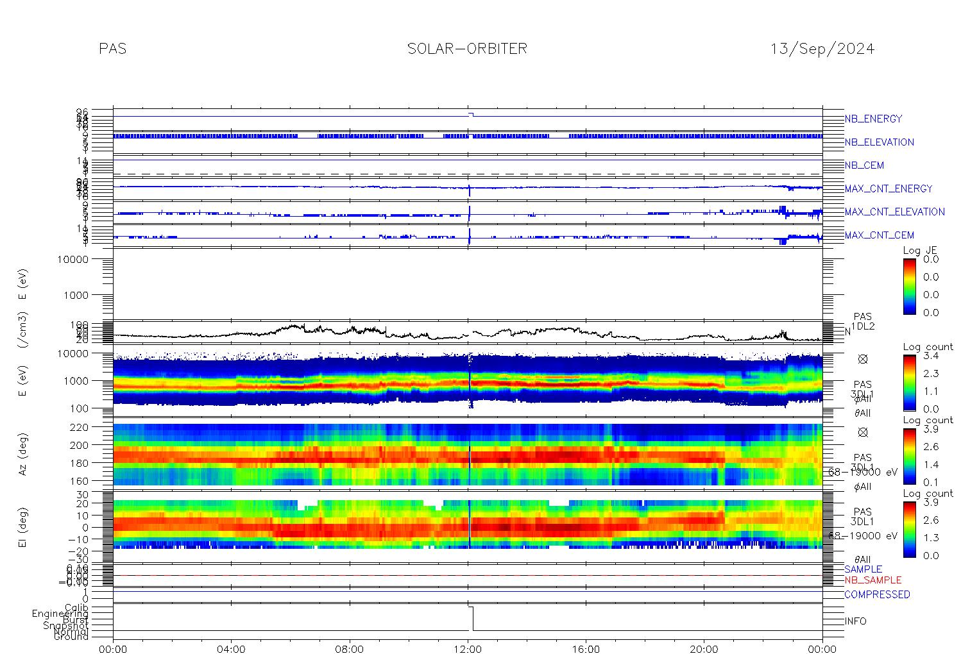Click the MAX_CNT_CEM series label

[x=880, y=235]
